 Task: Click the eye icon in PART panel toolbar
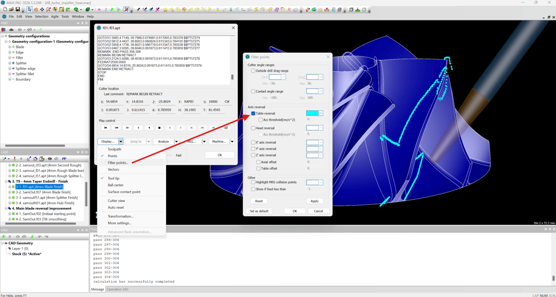(x=20, y=30)
